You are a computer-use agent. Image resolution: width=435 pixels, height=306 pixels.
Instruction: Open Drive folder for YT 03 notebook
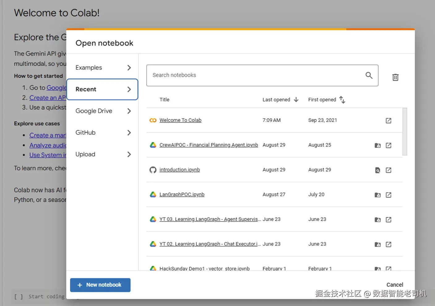(377, 219)
